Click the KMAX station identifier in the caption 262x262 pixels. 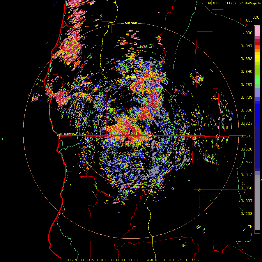pyautogui.click(x=153, y=260)
